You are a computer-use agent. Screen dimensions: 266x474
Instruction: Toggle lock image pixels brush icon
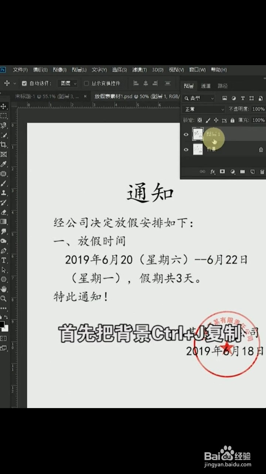point(208,120)
